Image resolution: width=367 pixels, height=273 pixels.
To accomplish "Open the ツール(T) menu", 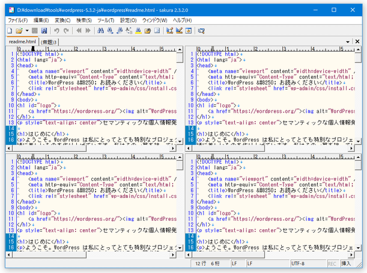I will (x=106, y=20).
